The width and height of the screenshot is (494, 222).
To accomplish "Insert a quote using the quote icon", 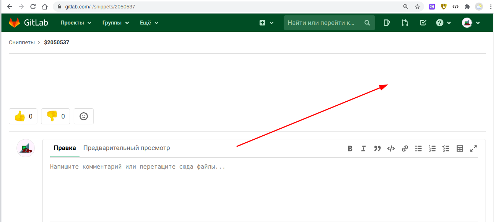I will click(x=377, y=148).
